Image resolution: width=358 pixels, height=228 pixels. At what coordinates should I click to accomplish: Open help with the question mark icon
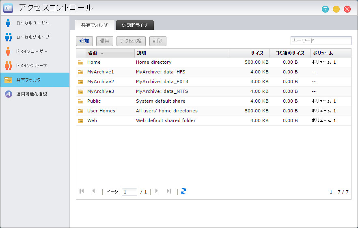[325, 9]
